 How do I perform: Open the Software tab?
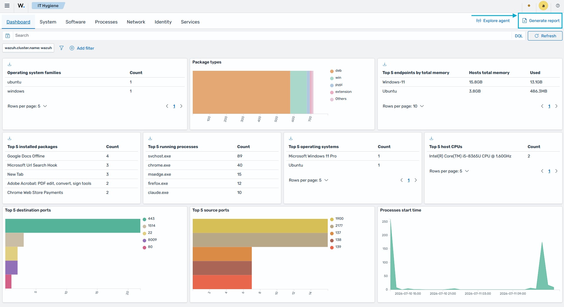coord(76,22)
